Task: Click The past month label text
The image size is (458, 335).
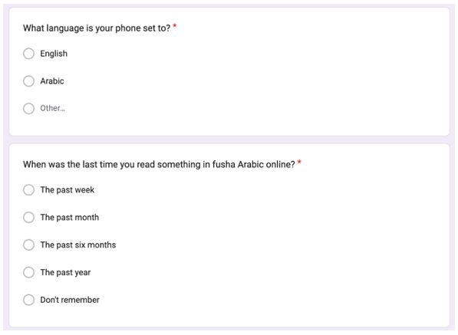Action: 70,218
